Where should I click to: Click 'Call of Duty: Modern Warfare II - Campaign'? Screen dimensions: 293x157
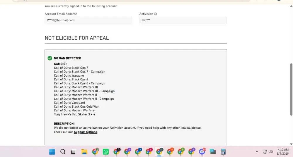click(x=84, y=99)
